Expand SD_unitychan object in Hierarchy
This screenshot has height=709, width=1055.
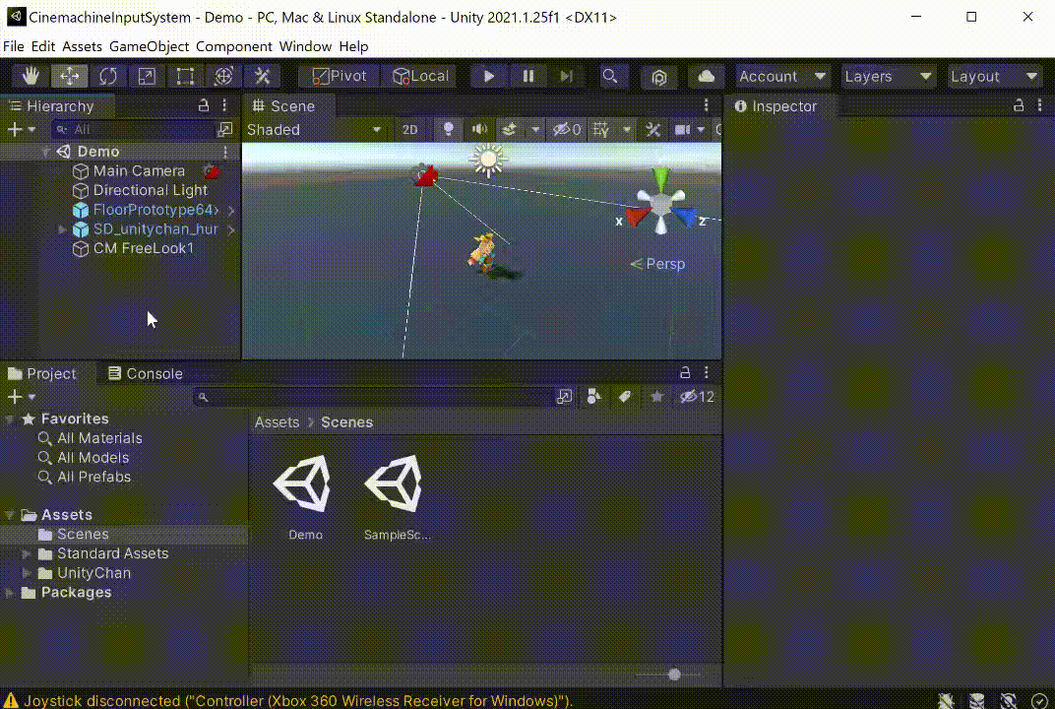coord(62,229)
